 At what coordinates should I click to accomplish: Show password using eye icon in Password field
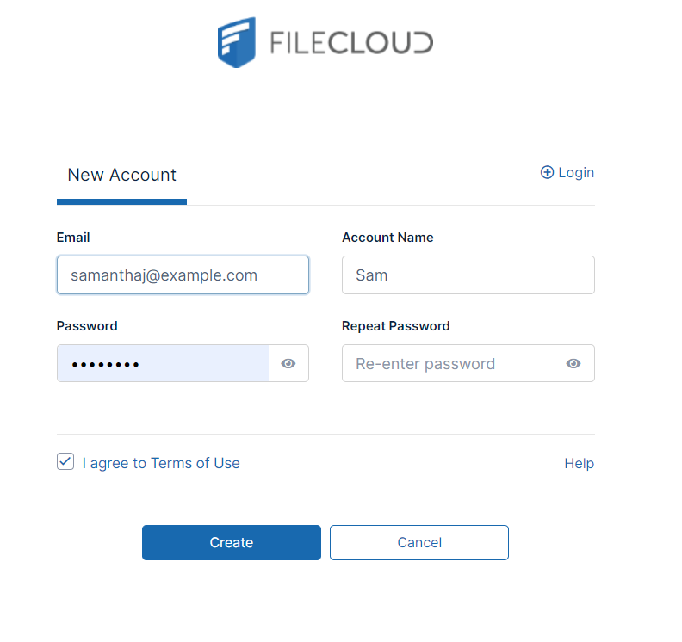pyautogui.click(x=288, y=363)
